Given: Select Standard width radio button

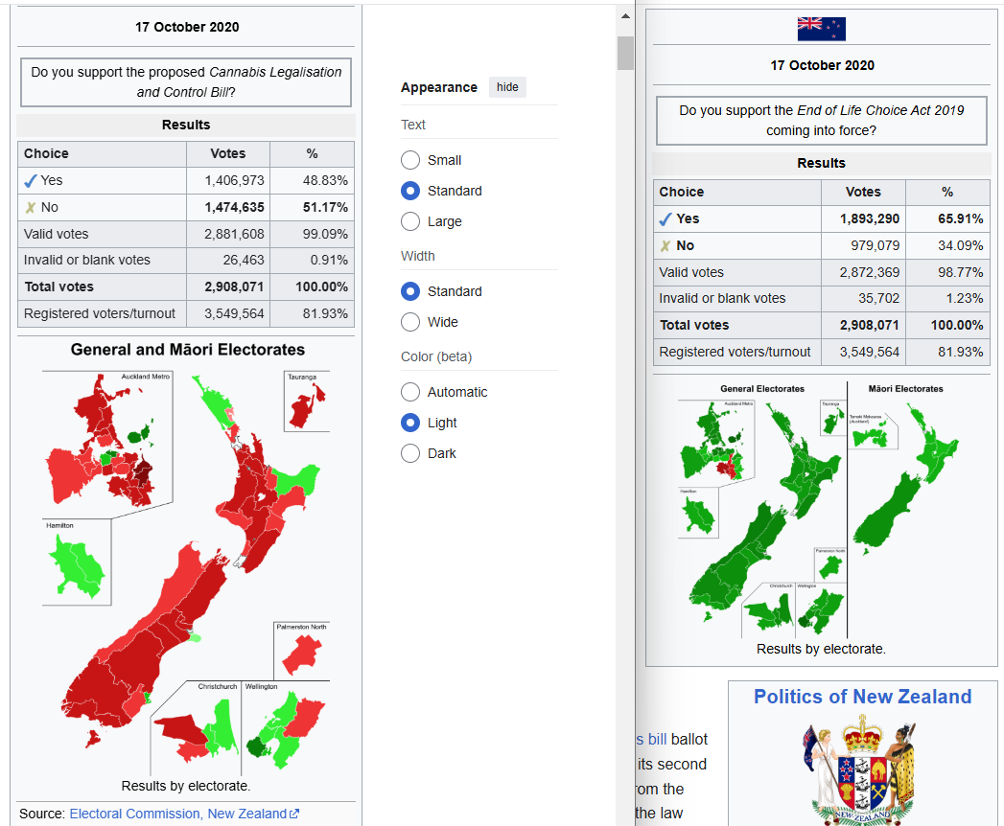Looking at the screenshot, I should coord(410,291).
